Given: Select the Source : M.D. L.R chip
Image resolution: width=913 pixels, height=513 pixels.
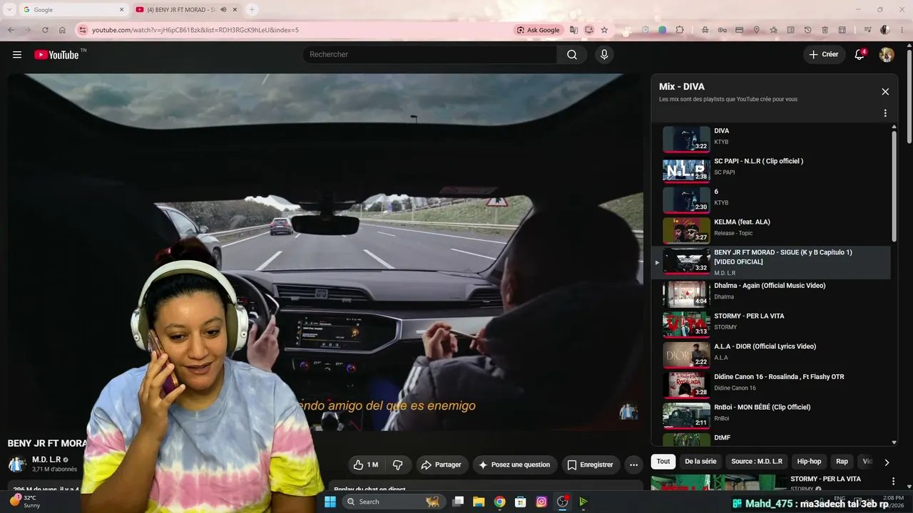Looking at the screenshot, I should [x=757, y=462].
